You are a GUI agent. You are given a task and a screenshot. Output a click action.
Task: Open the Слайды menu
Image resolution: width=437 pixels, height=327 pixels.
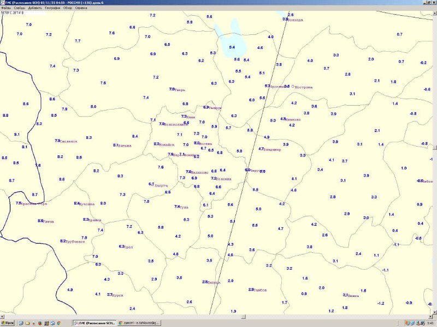[19, 8]
